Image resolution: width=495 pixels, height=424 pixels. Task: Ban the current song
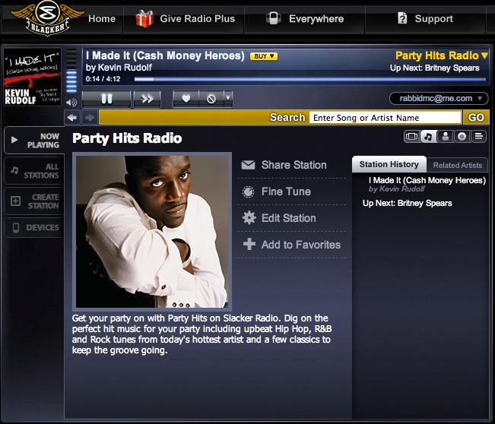(211, 99)
